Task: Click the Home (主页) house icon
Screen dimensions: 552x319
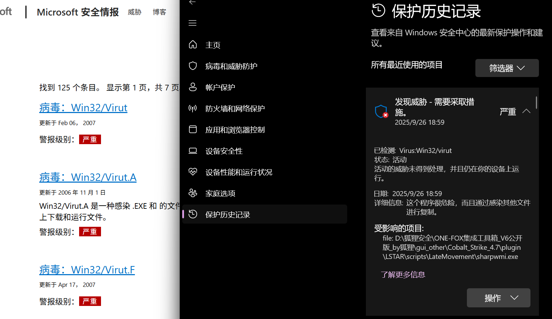Action: point(193,45)
